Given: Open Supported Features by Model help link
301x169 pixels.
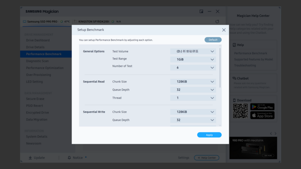Looking at the screenshot, I should point(253,59).
